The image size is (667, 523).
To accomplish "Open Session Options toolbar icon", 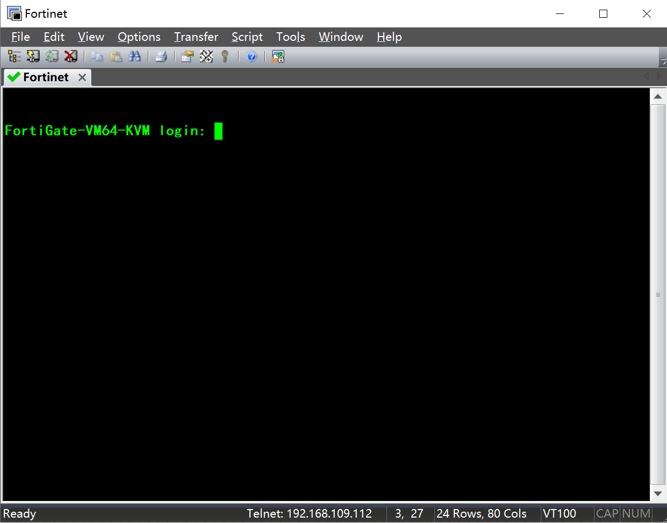I will point(188,56).
